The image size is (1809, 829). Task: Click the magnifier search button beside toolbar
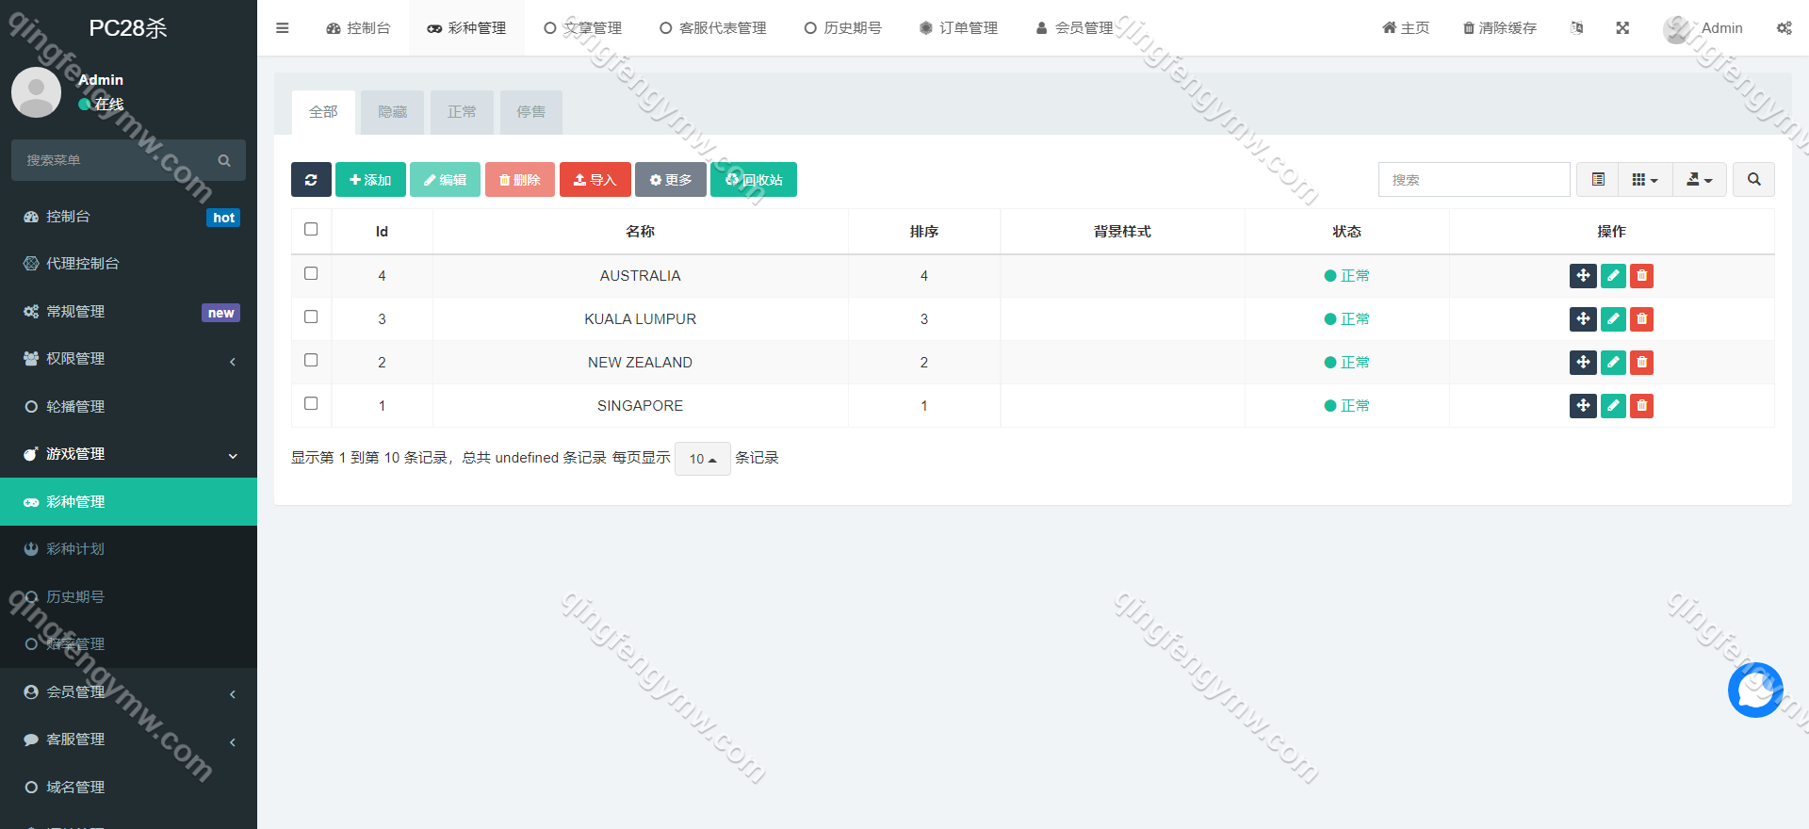click(1753, 180)
